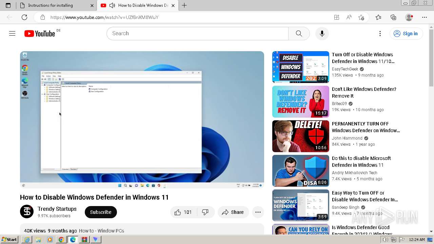Open Is Windows Defender Good Enough video
The height and width of the screenshot is (244, 434).
pyautogui.click(x=362, y=230)
